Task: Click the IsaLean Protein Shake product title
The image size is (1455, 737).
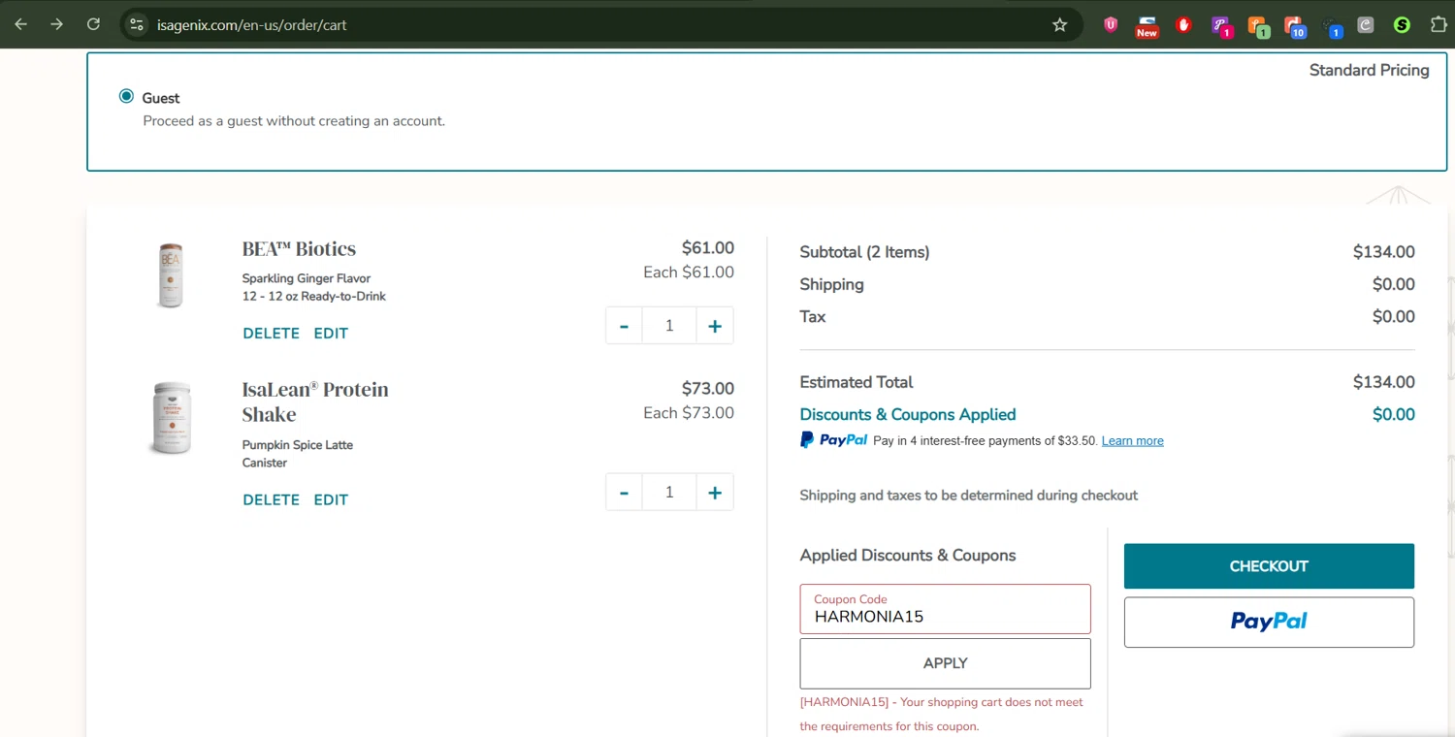Action: [315, 401]
